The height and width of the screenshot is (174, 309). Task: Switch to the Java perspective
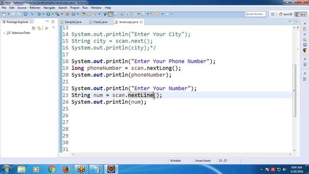(x=300, y=14)
